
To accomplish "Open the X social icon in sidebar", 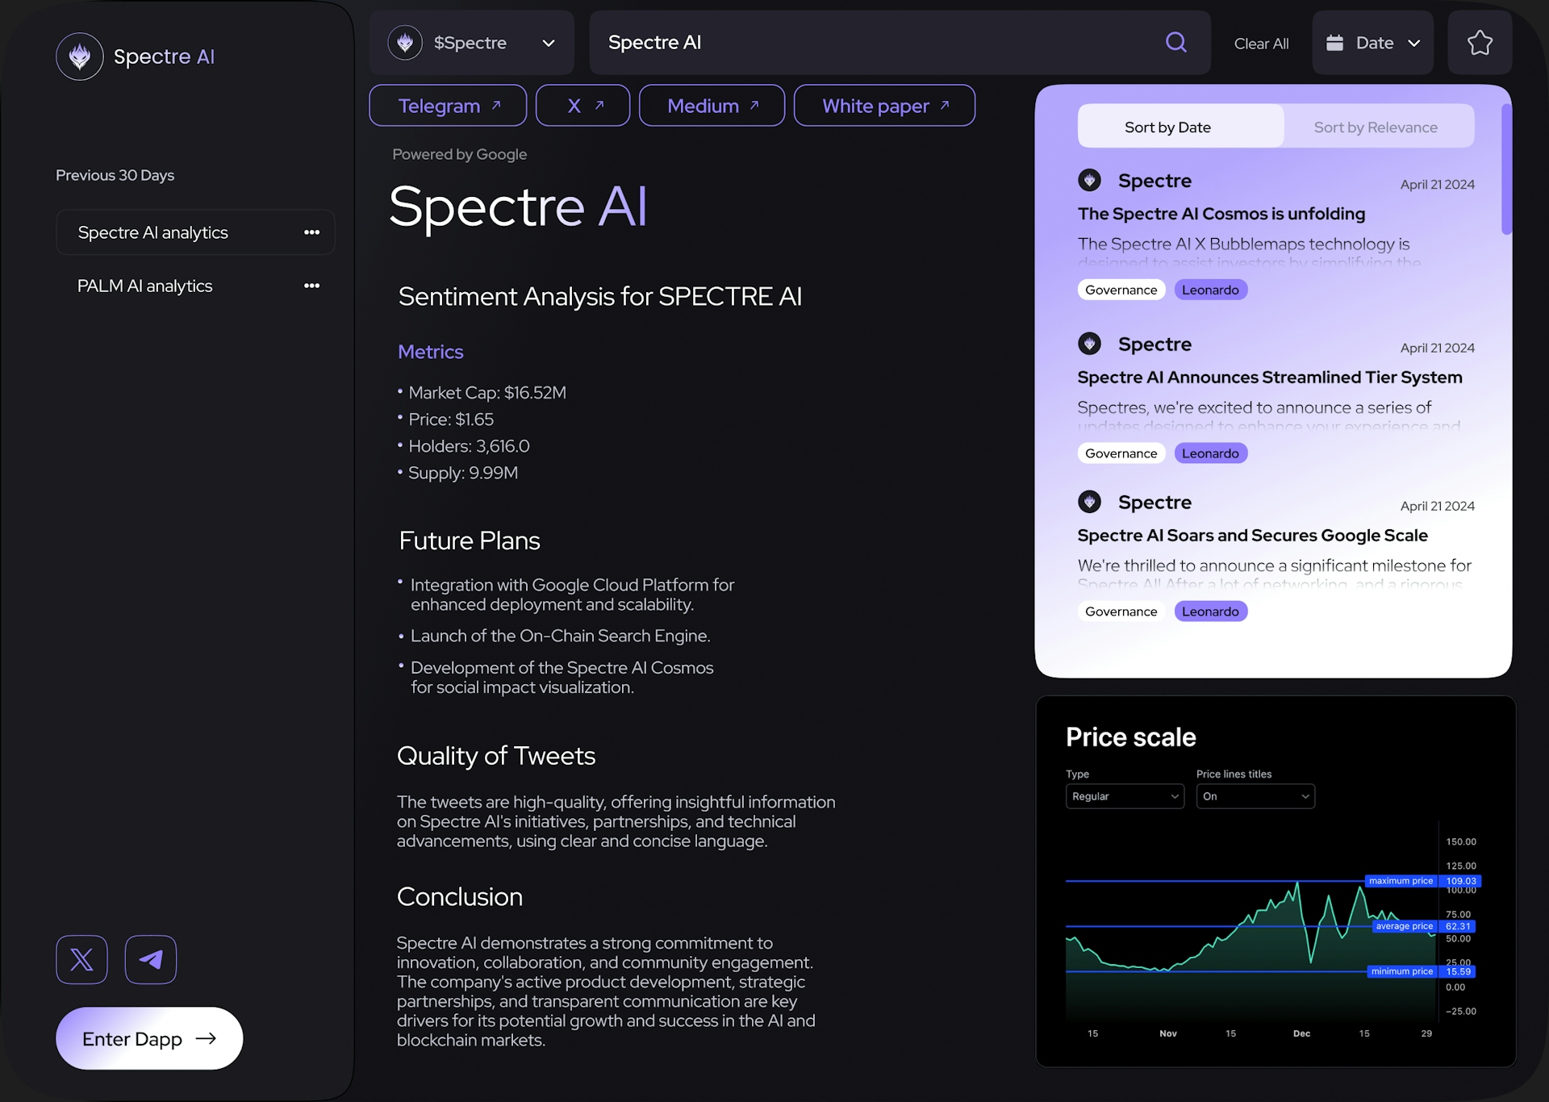I will tap(81, 959).
